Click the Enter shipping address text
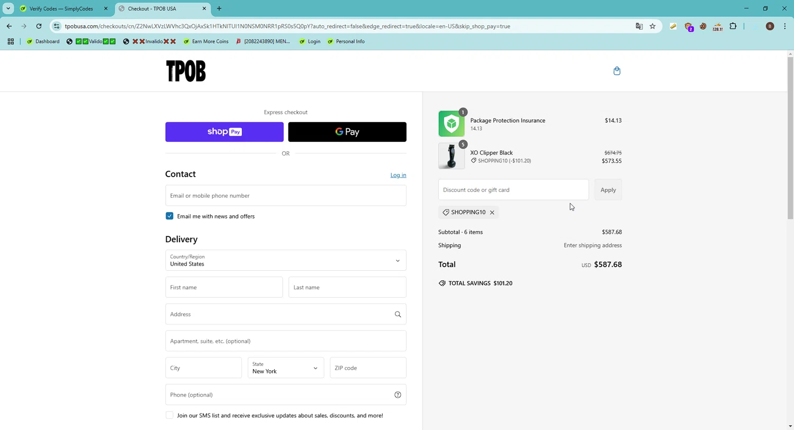This screenshot has width=794, height=430. pos(593,245)
